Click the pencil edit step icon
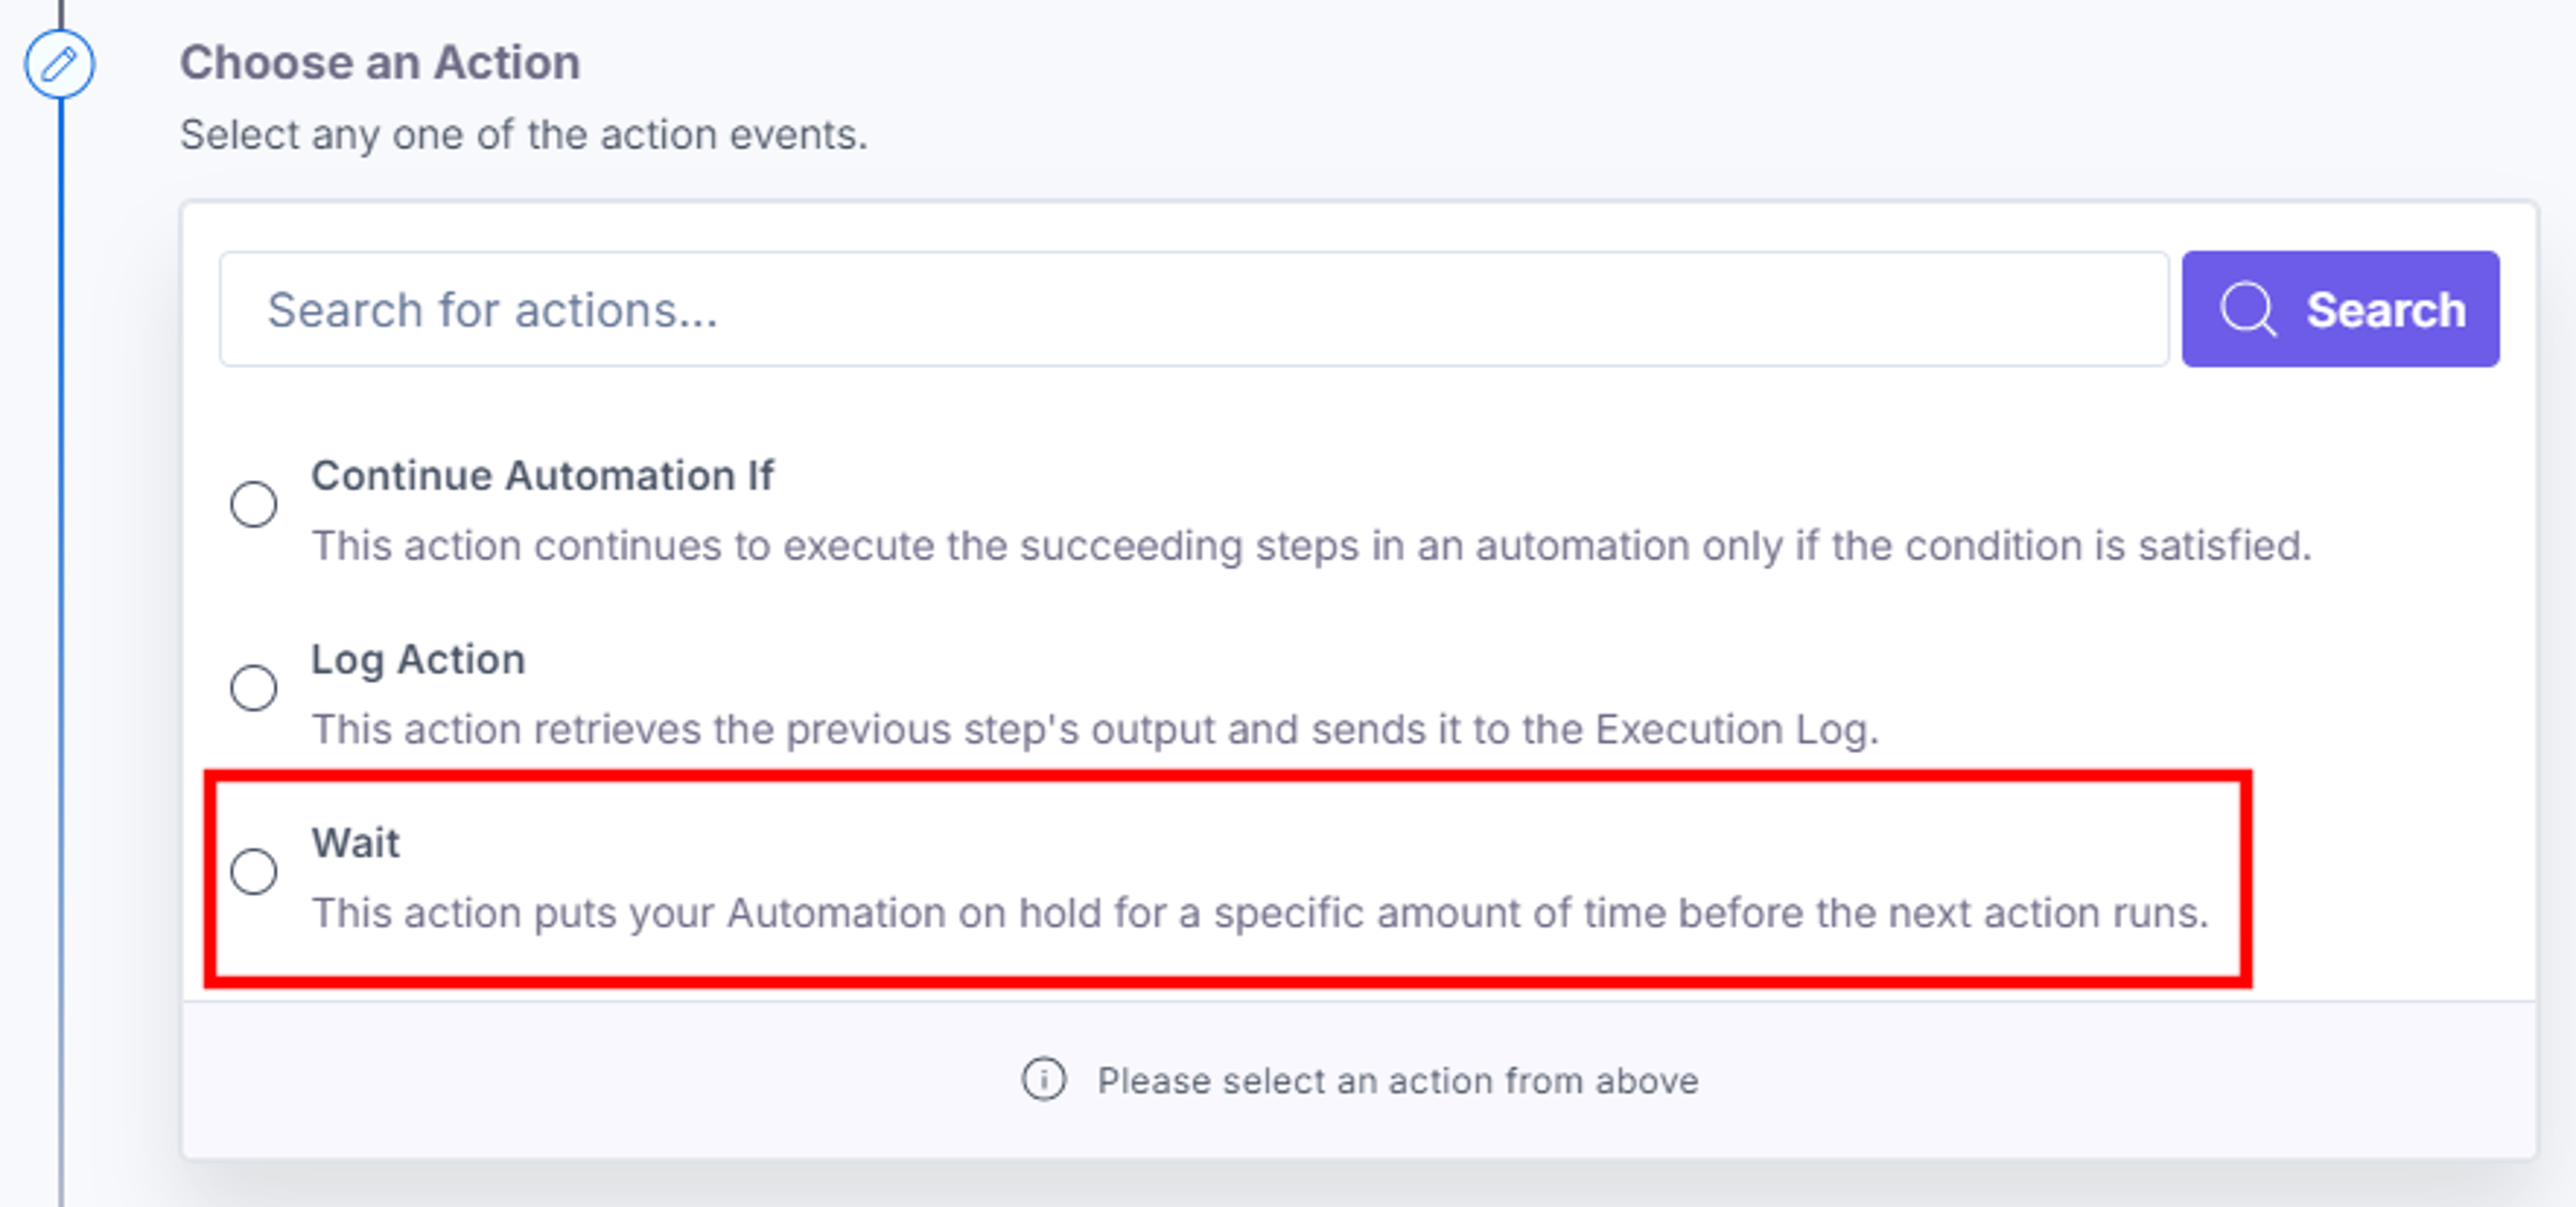The height and width of the screenshot is (1207, 2576). pos(59,65)
